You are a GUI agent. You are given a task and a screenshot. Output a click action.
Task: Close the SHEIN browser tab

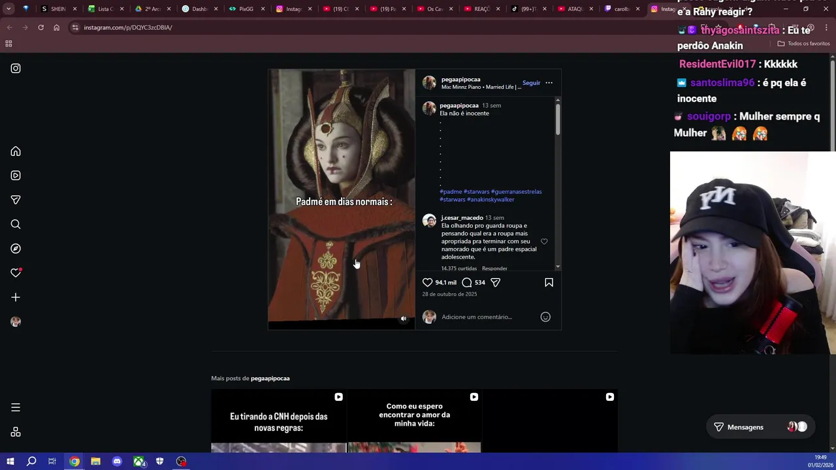pyautogui.click(x=74, y=9)
